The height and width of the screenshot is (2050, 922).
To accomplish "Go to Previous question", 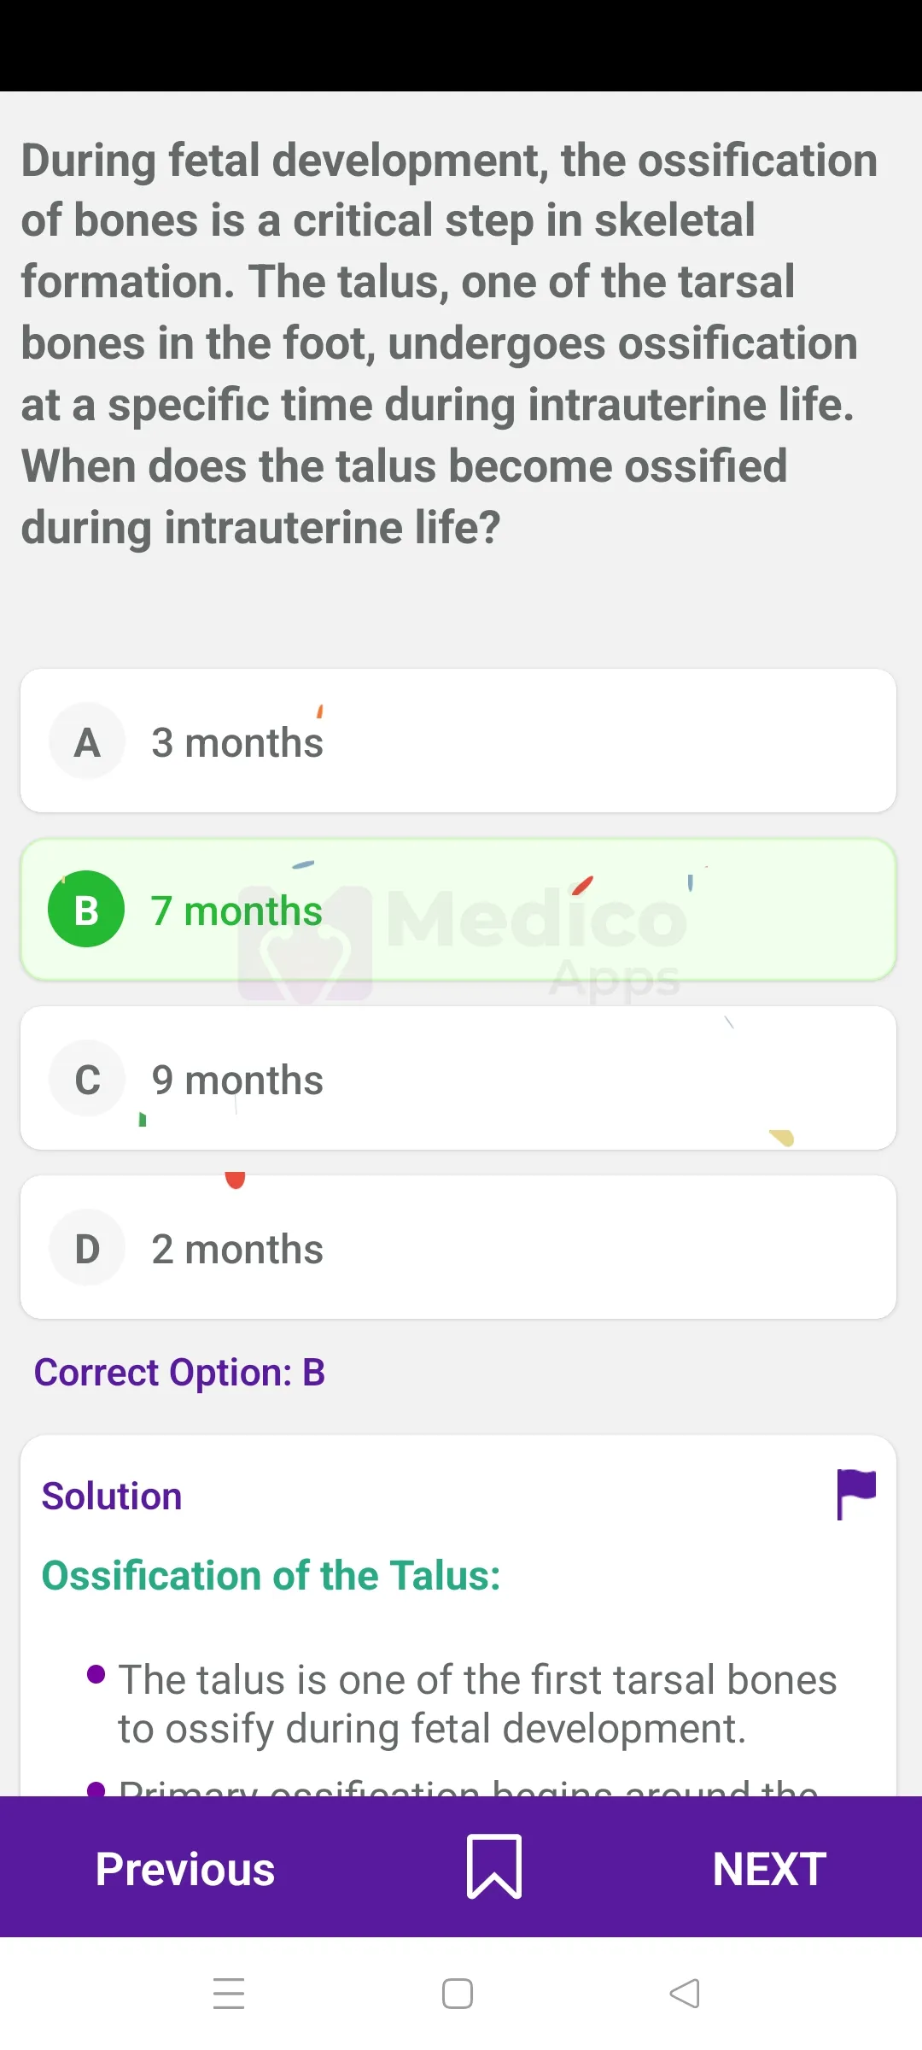I will coord(185,1868).
